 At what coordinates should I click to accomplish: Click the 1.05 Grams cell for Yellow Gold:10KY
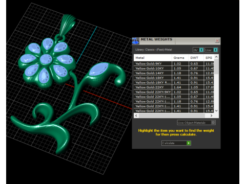tap(180, 68)
